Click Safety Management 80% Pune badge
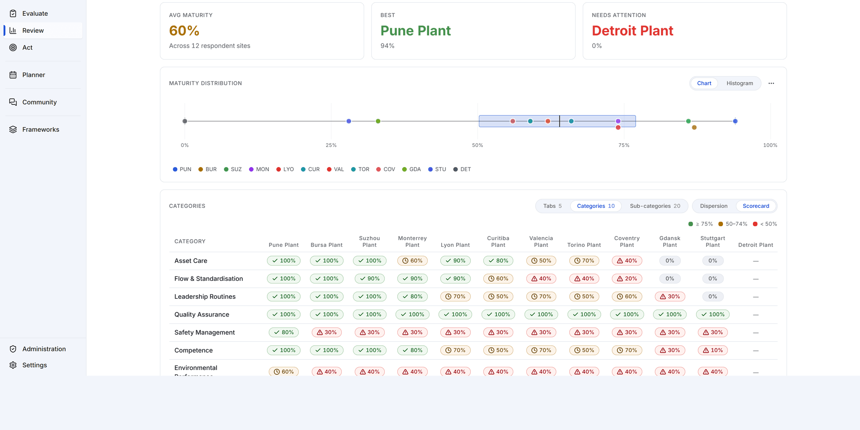Image resolution: width=860 pixels, height=430 pixels. click(x=284, y=332)
